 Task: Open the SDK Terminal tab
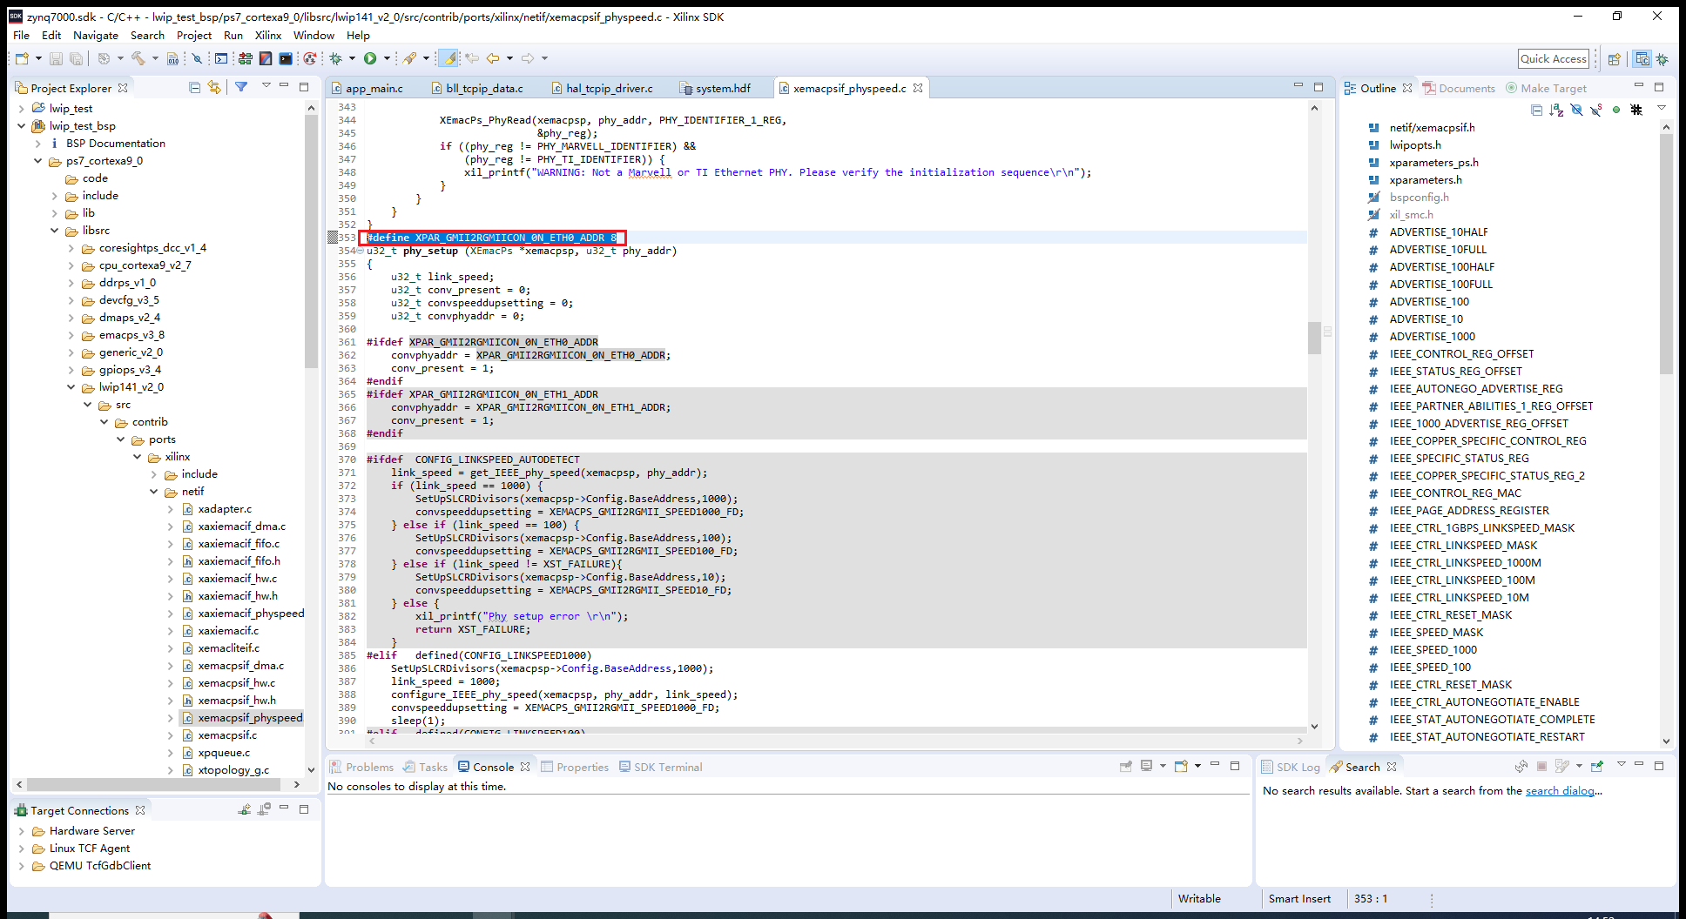point(660,767)
